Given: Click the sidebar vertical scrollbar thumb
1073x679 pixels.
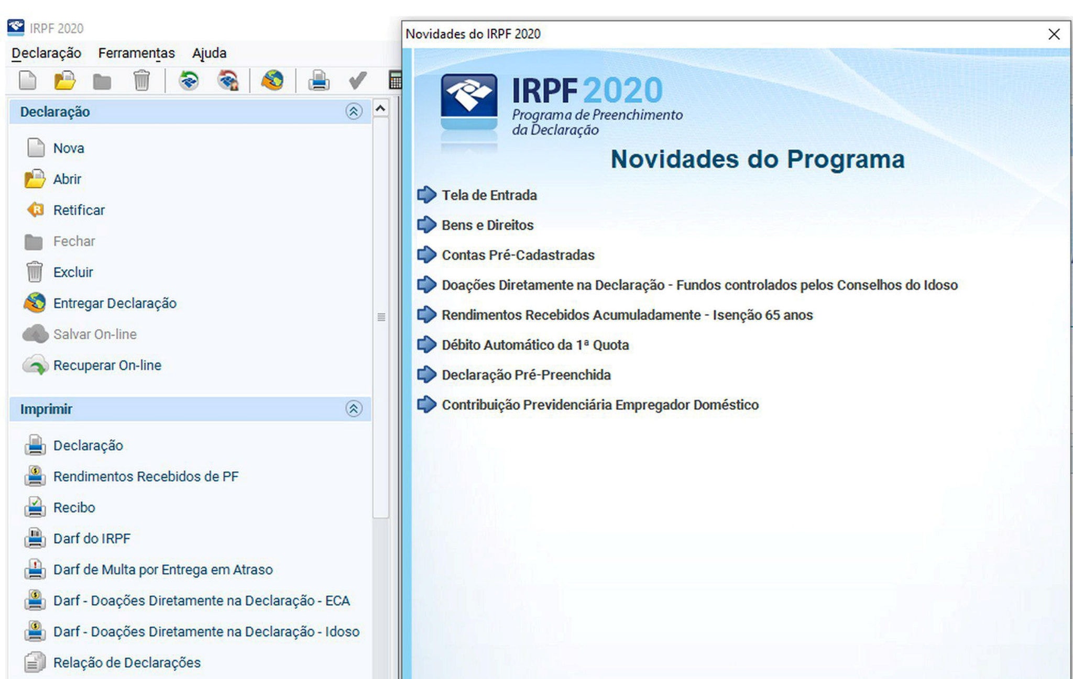Looking at the screenshot, I should 381,317.
